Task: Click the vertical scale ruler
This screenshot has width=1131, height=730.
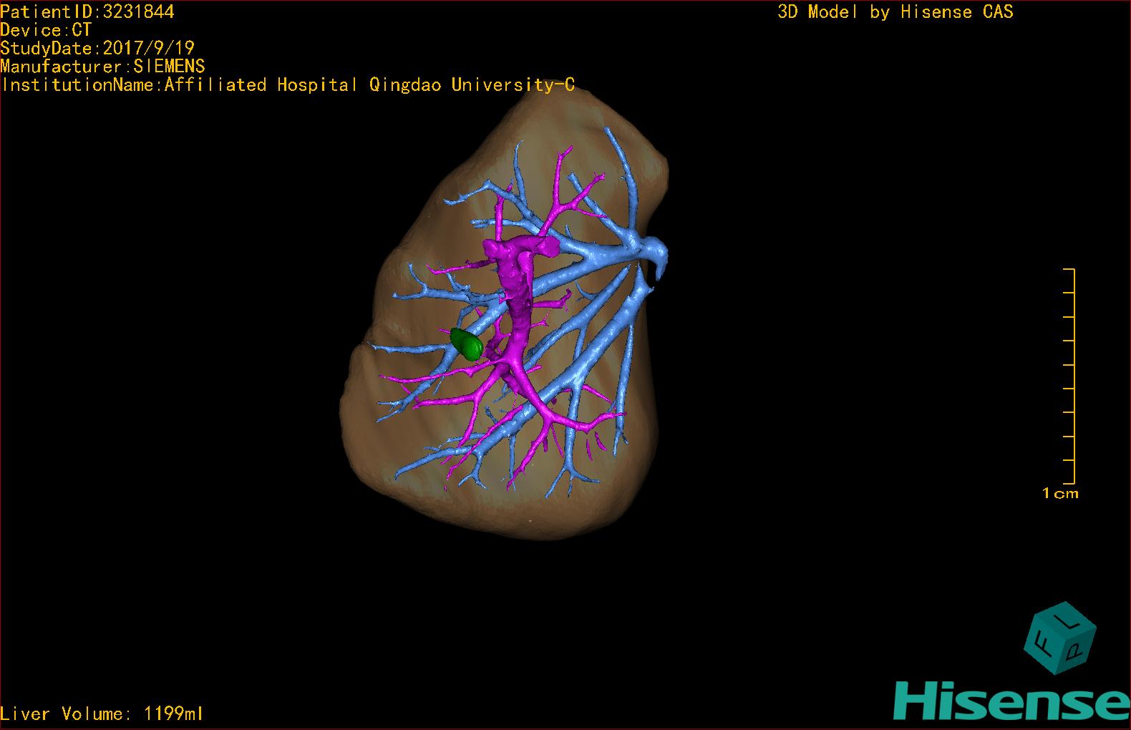Action: pyautogui.click(x=1073, y=376)
